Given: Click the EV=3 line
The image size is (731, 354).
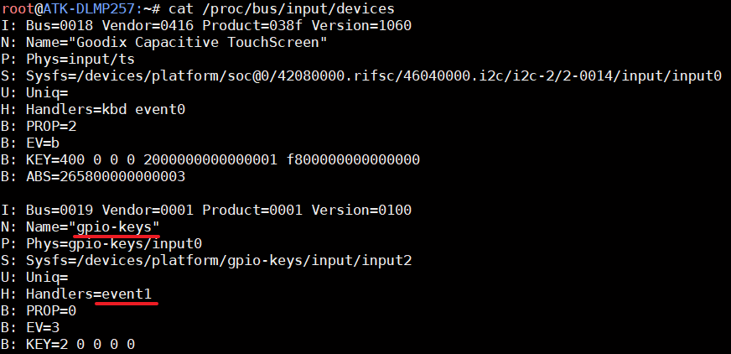Looking at the screenshot, I should tap(30, 328).
